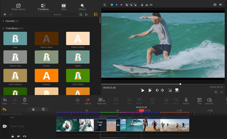Open the Text tool
Screen dimensions: 227x139
tap(199, 100)
